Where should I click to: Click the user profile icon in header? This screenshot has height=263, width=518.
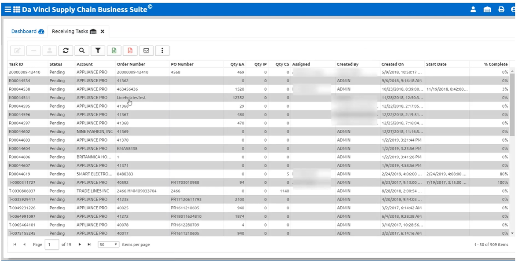click(474, 9)
